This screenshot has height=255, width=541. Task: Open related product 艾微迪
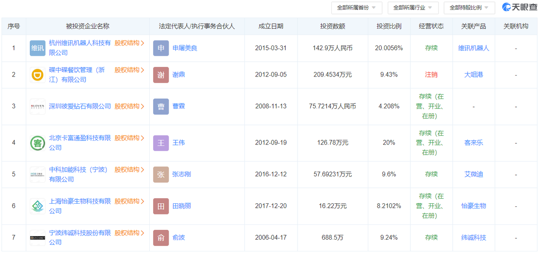474,174
